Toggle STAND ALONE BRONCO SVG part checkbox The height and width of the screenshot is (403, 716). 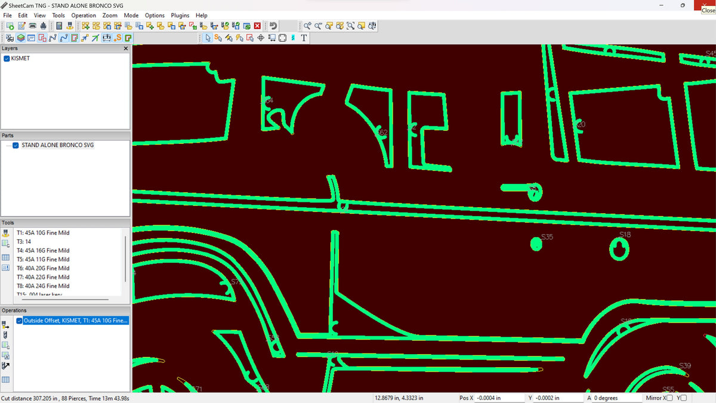(16, 145)
